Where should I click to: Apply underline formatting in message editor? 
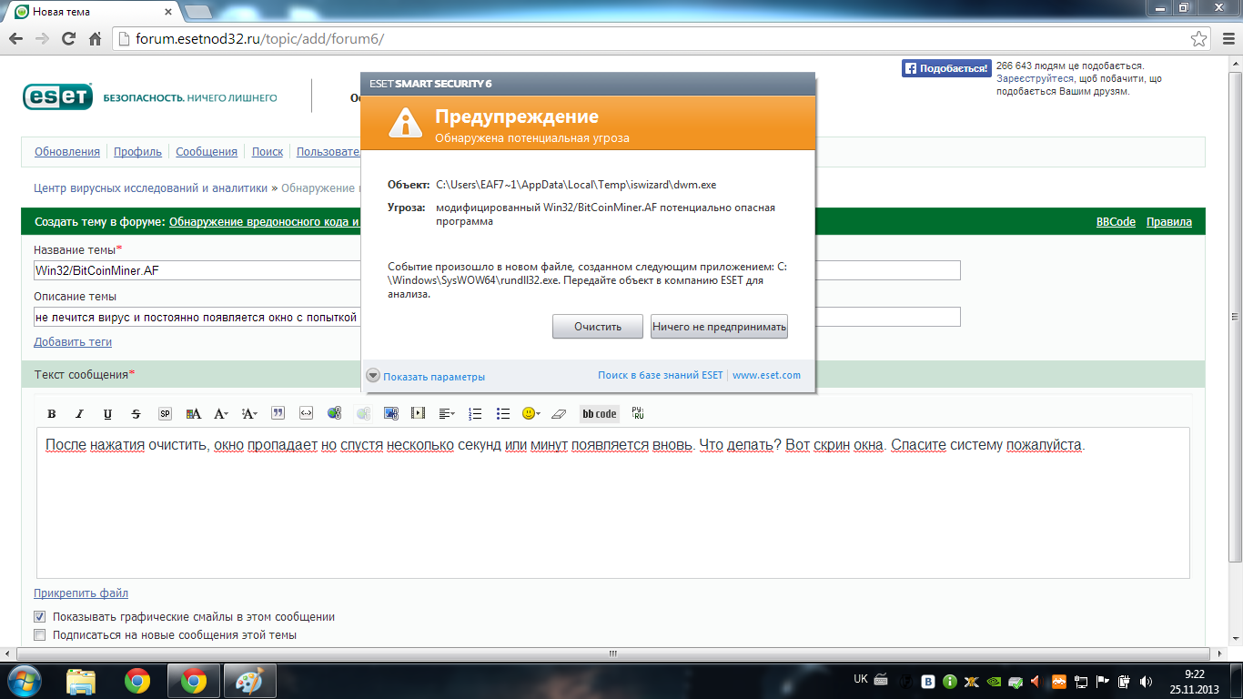click(x=107, y=413)
